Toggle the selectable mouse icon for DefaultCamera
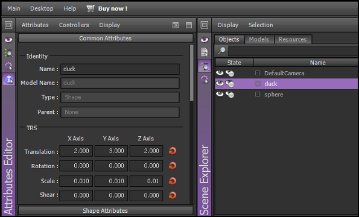Viewport: 359px width, 217px height. [x=230, y=73]
